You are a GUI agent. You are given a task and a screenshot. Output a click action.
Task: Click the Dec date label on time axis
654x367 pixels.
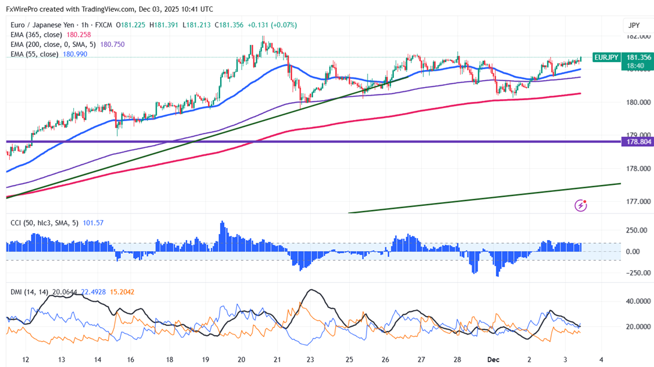[x=493, y=359]
